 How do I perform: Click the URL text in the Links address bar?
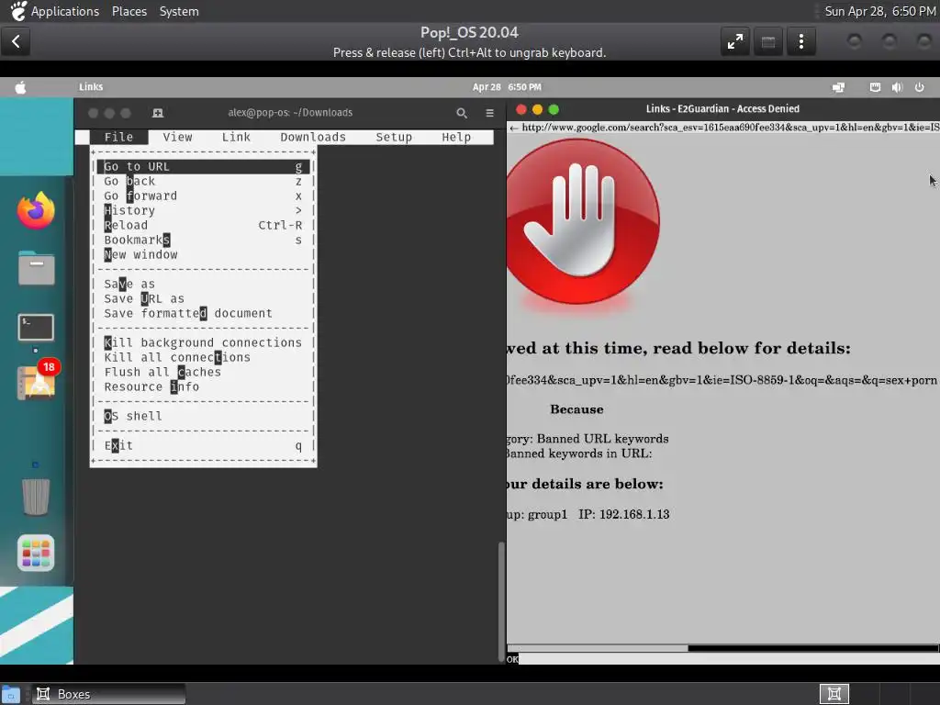click(x=730, y=128)
